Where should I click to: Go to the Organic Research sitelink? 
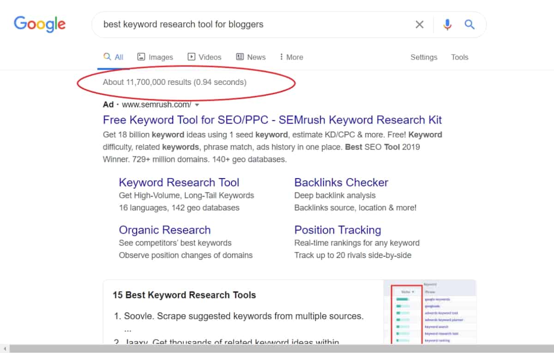pos(165,230)
